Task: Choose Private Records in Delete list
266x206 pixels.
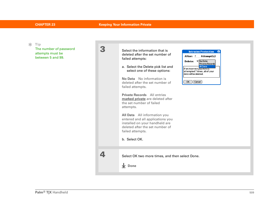Action: pos(207,64)
